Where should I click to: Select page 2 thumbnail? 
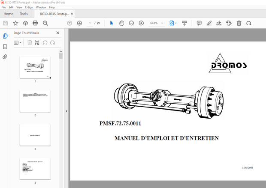coord(35,101)
